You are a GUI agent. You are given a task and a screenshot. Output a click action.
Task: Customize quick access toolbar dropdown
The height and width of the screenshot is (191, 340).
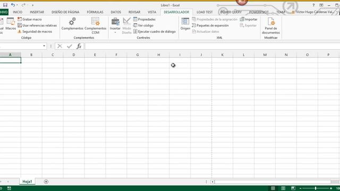point(32,5)
